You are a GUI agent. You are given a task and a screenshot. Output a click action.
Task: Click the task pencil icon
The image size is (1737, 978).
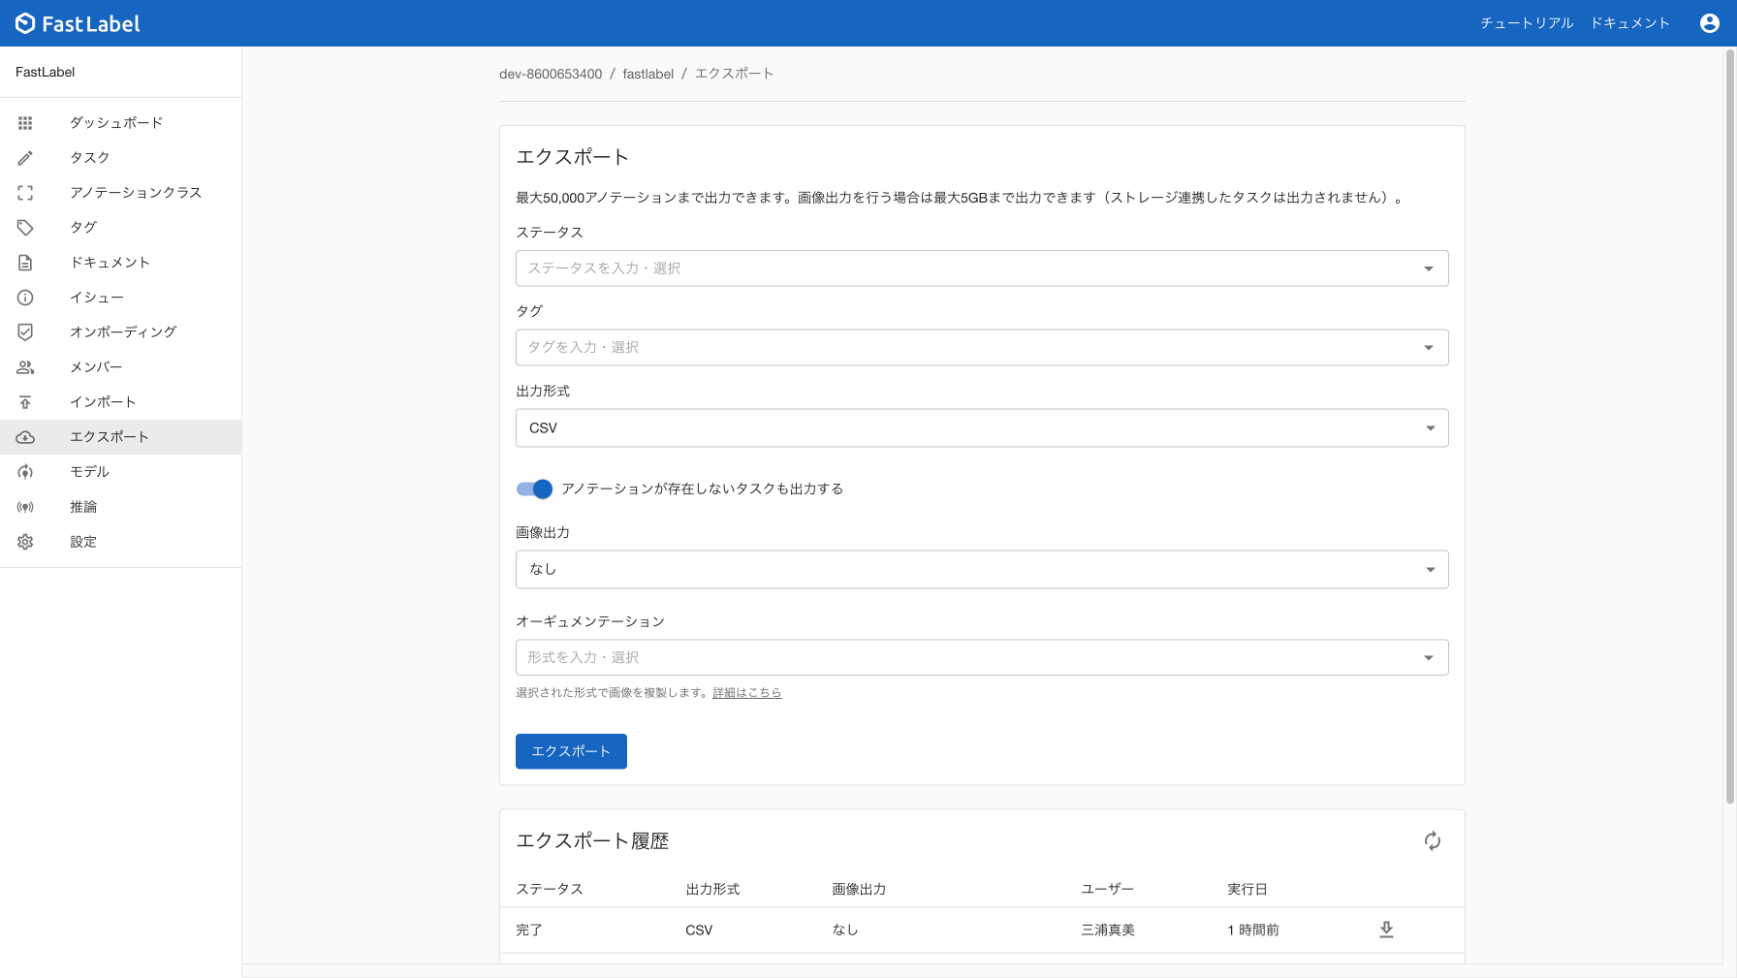(25, 158)
